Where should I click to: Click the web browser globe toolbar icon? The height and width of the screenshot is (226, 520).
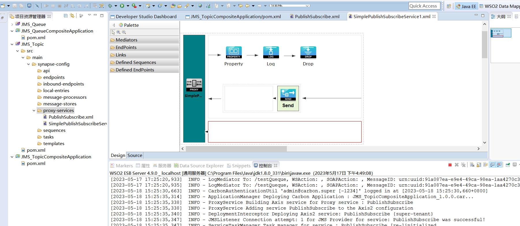200,6
